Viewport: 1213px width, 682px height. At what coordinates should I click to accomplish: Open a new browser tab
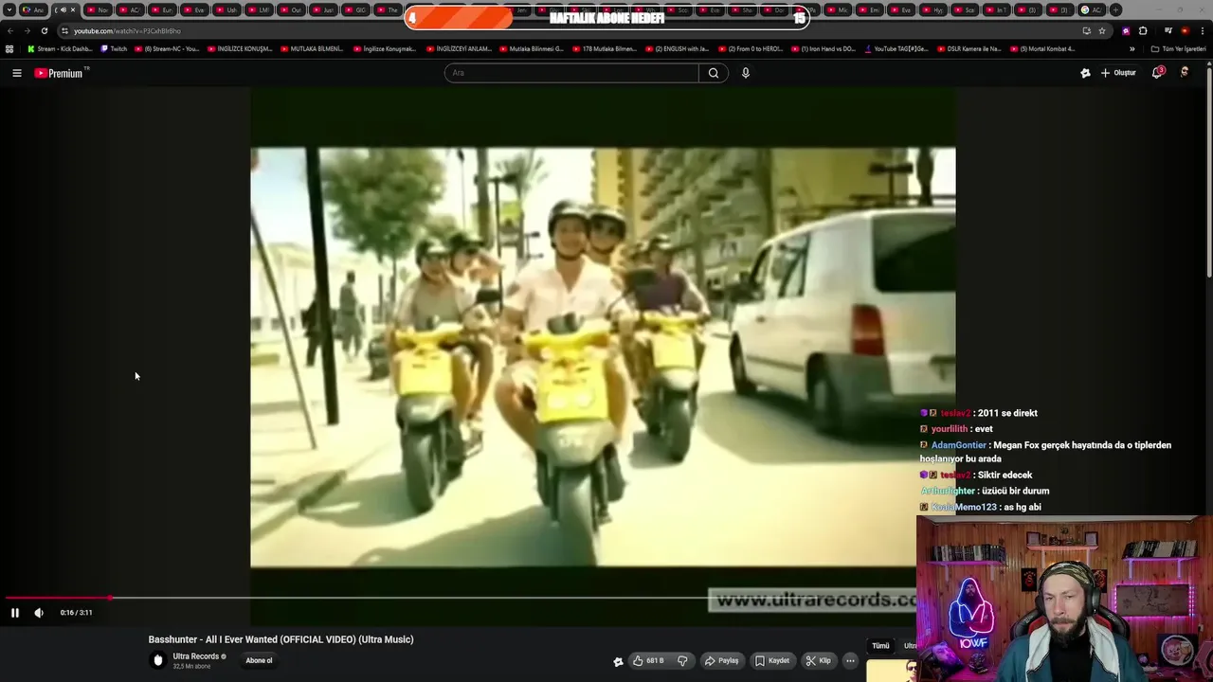(1115, 10)
